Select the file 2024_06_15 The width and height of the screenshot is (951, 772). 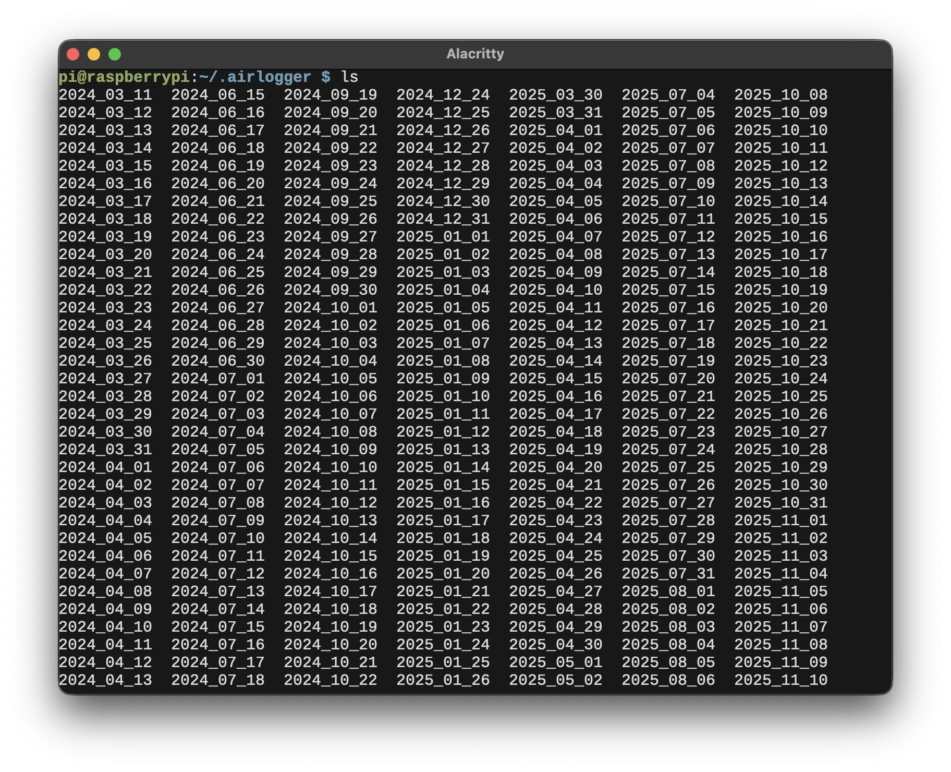point(218,95)
